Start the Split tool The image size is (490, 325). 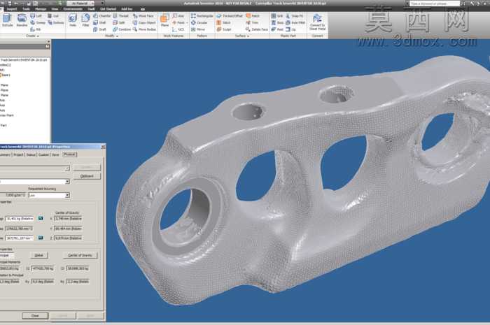point(119,23)
